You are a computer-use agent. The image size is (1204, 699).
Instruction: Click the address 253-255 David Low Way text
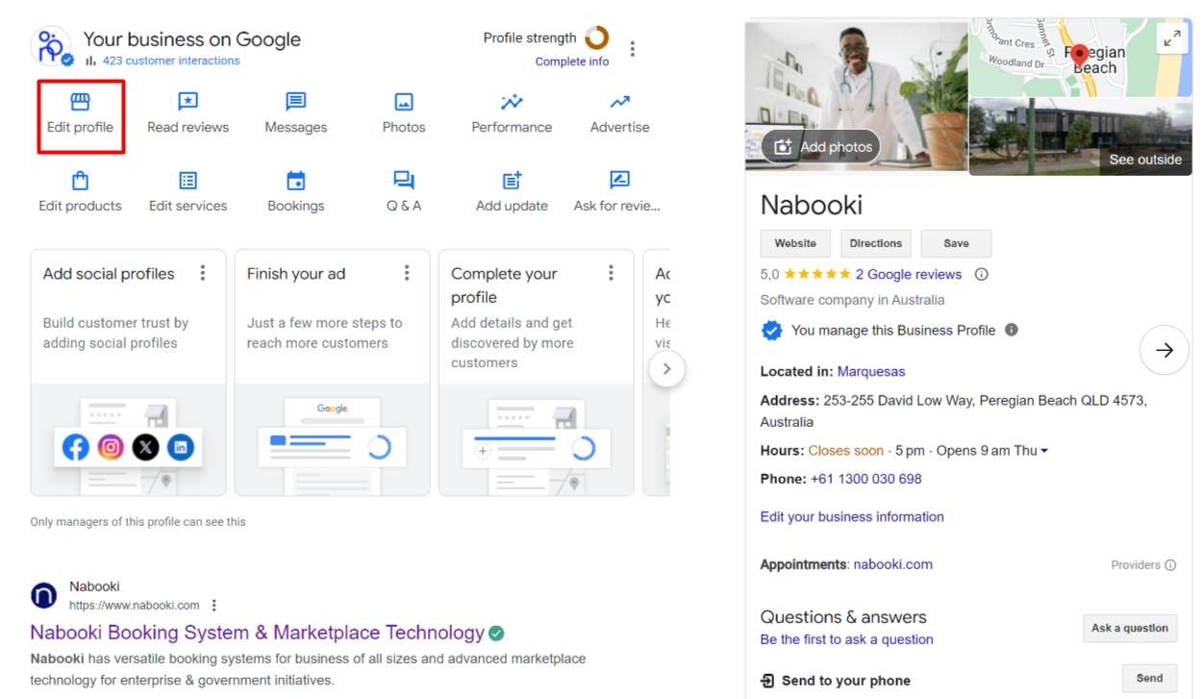coord(954,411)
